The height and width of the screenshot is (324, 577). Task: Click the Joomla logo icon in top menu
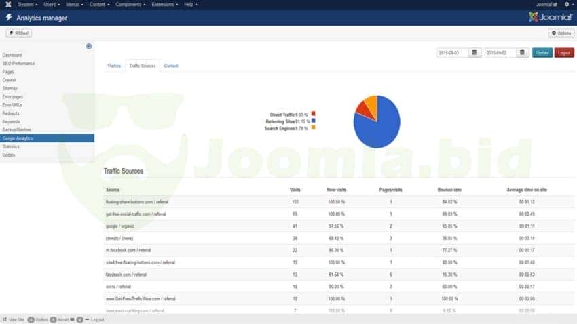[6, 5]
